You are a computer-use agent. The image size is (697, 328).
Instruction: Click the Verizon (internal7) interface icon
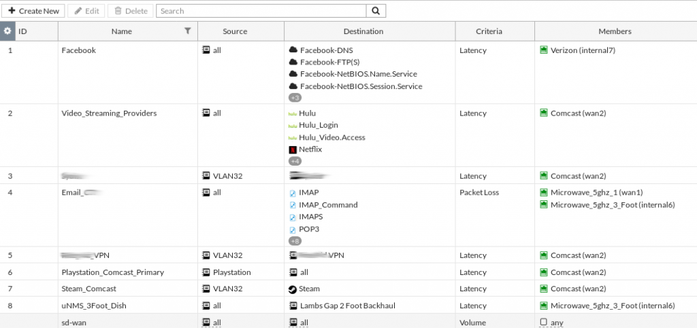[x=543, y=50]
